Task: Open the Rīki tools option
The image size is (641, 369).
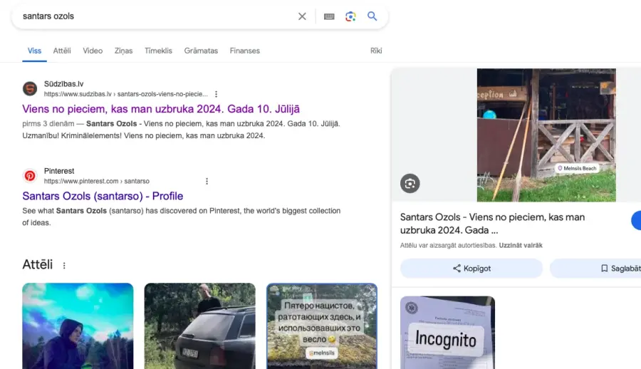Action: (x=376, y=51)
